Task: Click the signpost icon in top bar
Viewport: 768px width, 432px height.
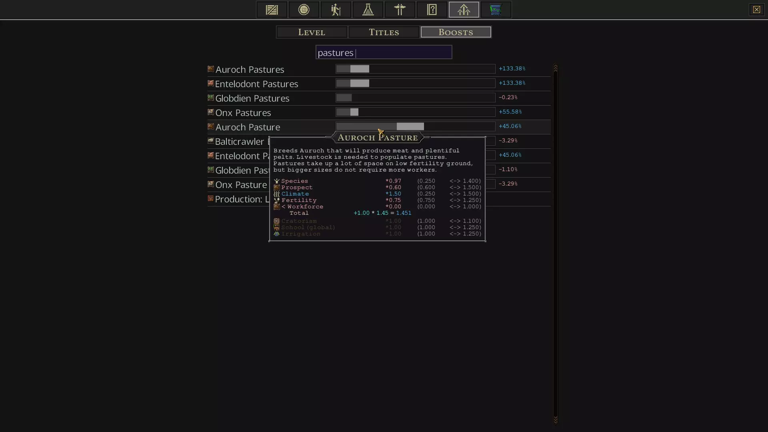Action: pos(400,10)
